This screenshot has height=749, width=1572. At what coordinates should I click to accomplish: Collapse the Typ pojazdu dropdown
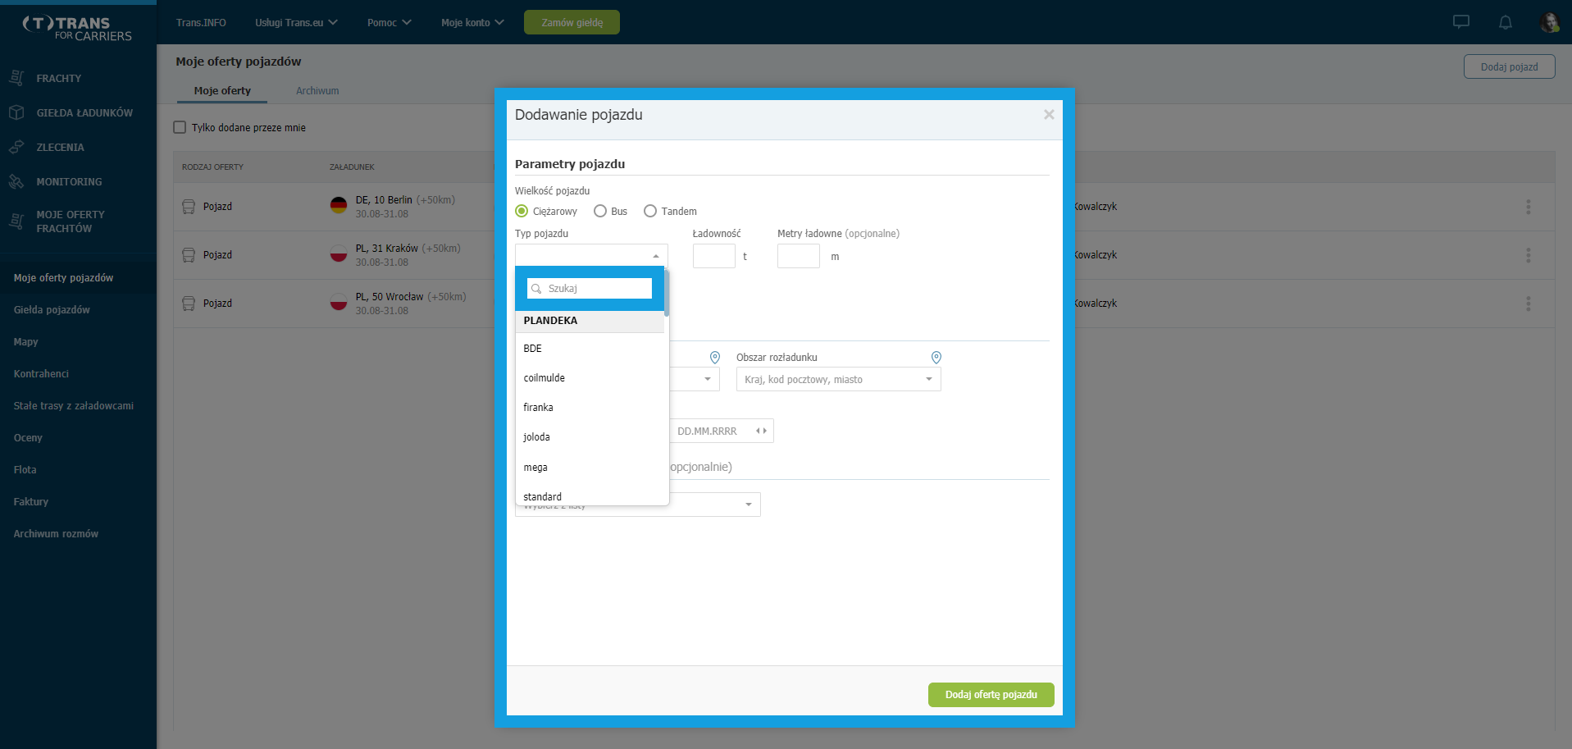pyautogui.click(x=656, y=256)
